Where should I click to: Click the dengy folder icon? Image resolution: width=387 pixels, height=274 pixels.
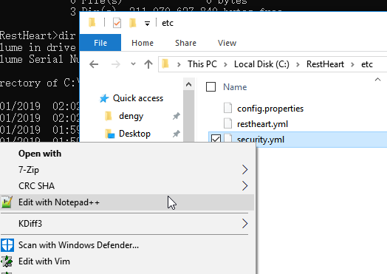coord(109,116)
